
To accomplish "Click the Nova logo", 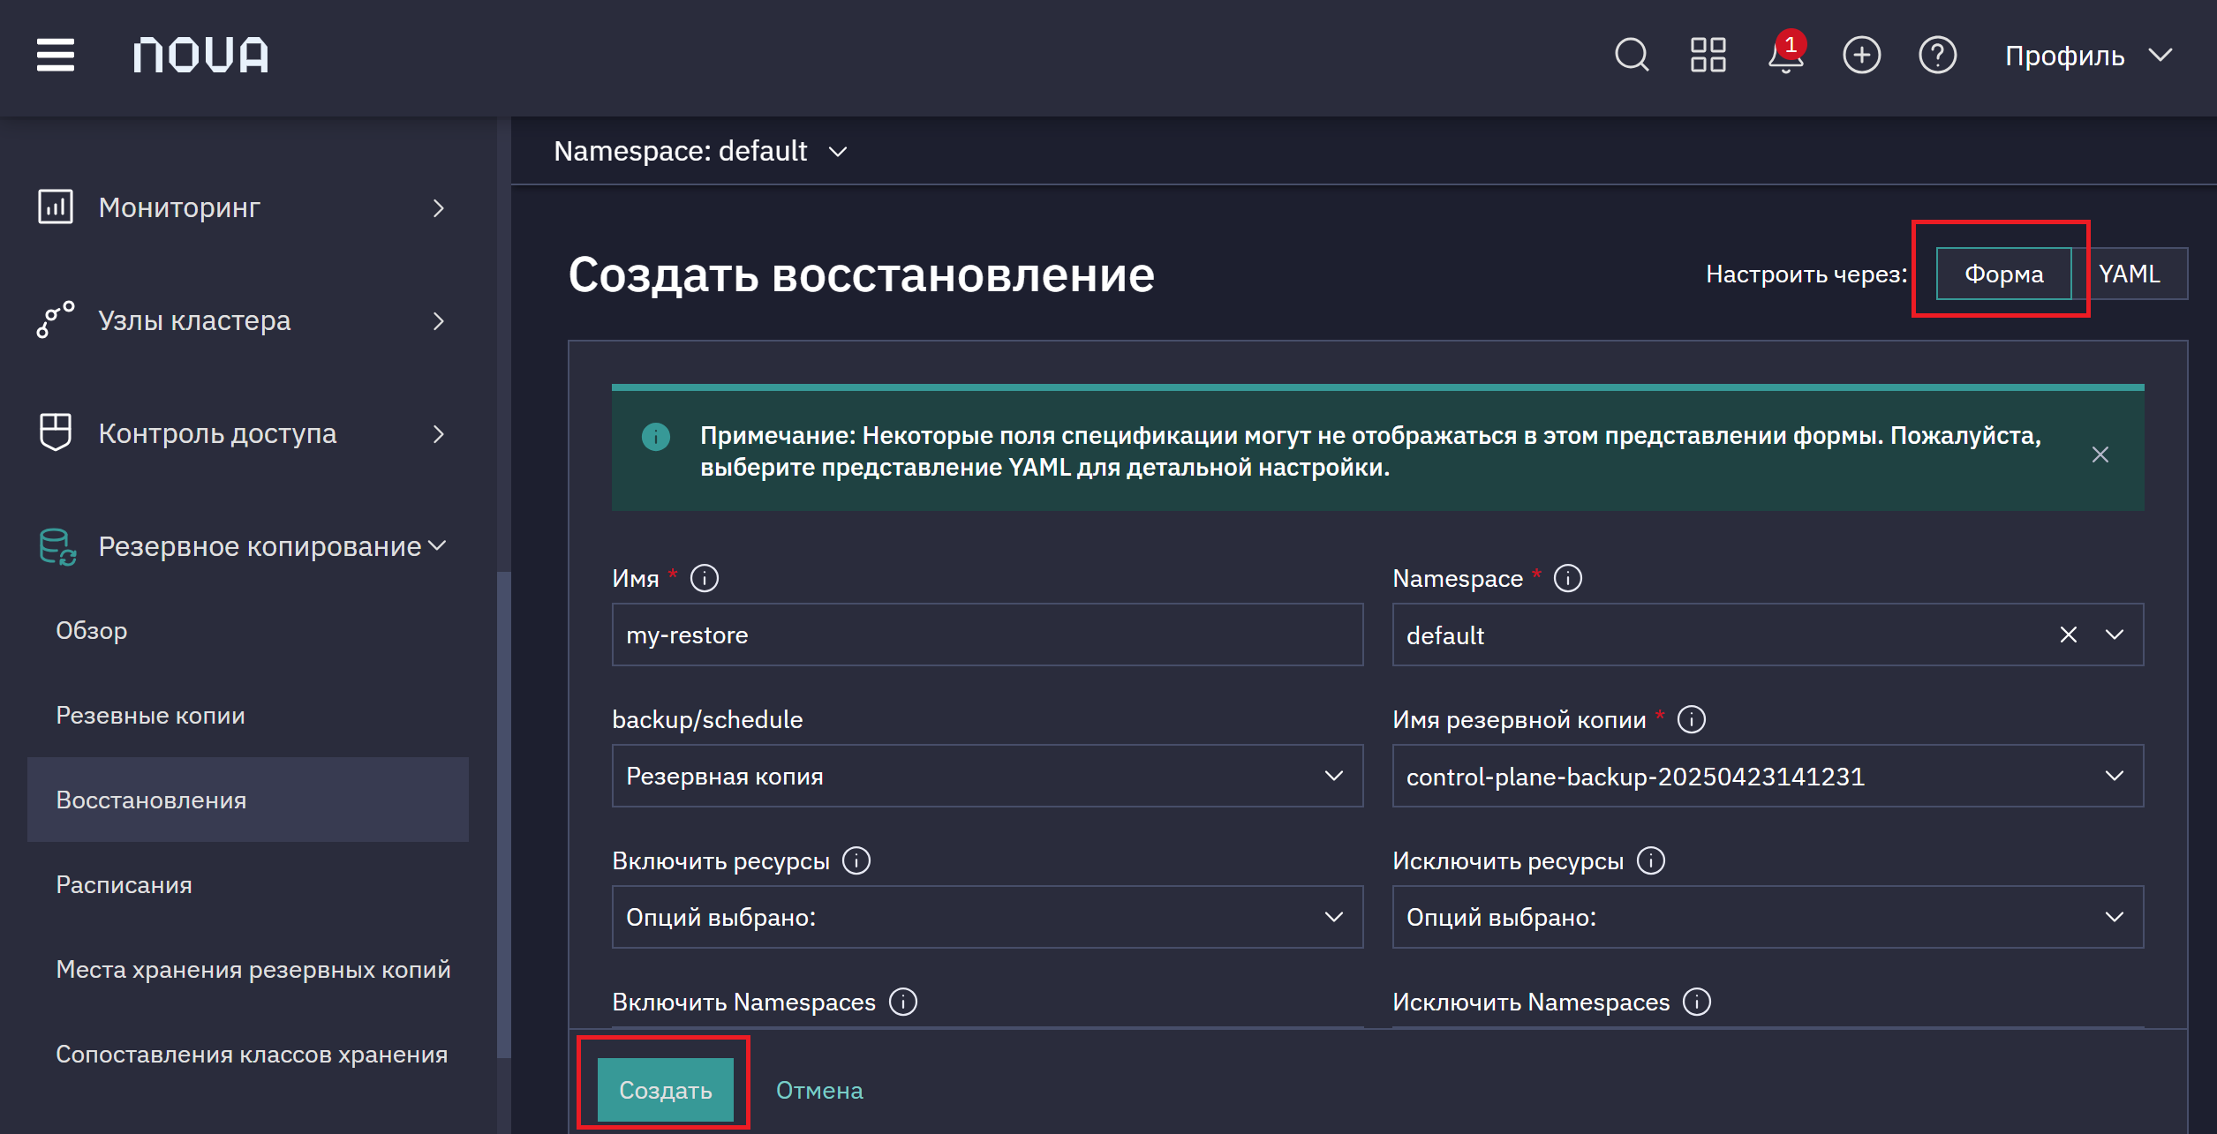I will (201, 55).
